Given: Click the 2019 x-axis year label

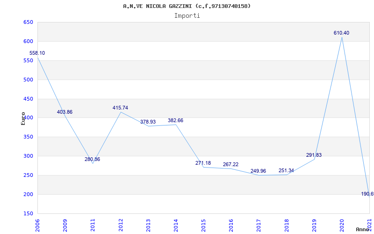Looking at the screenshot, I should pos(314,225).
